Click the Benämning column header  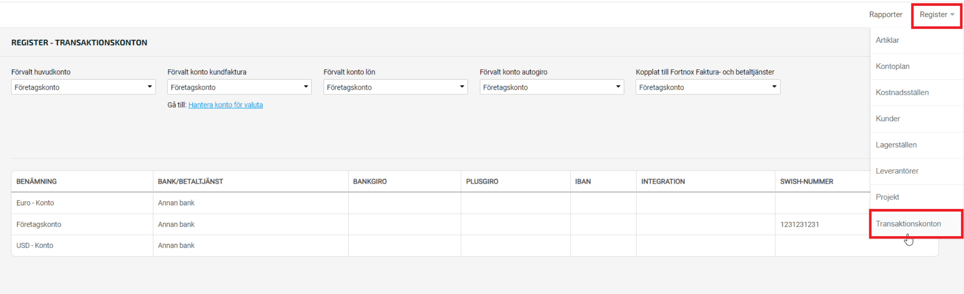tap(37, 181)
